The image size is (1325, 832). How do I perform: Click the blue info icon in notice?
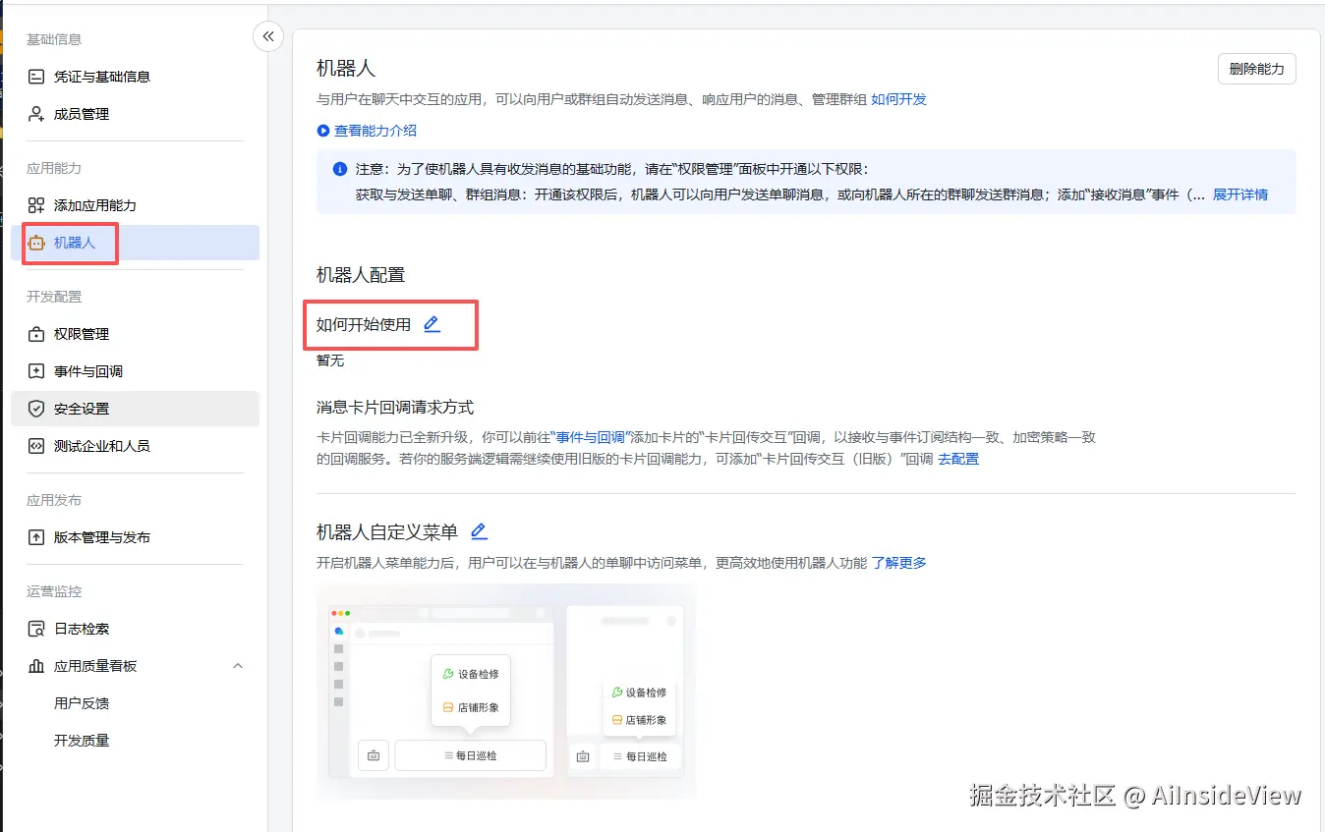coord(340,169)
